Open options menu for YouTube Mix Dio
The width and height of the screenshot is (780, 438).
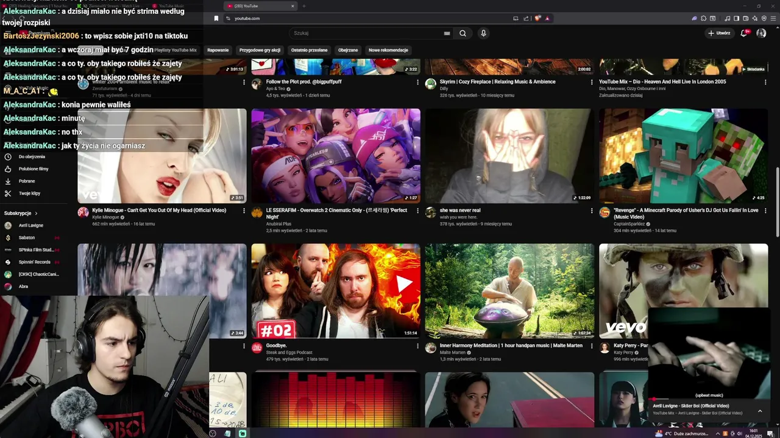(765, 82)
